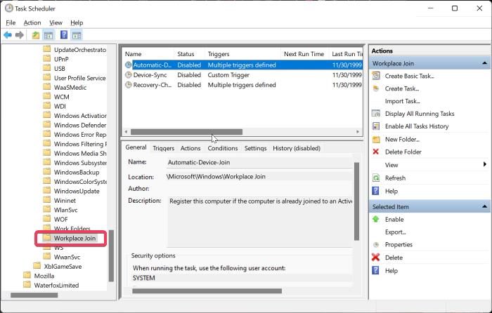Open the Help toolbar icon
492x313 pixels.
click(64, 35)
